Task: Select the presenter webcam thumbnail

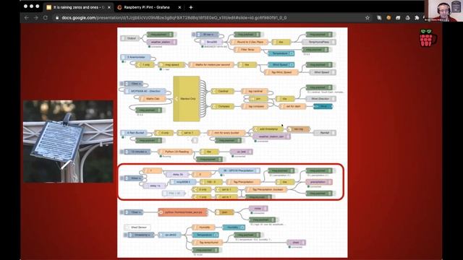Action: (443, 11)
